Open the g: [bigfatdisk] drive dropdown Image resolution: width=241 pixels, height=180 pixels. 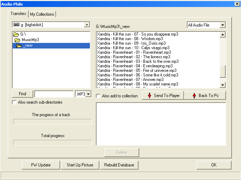[87, 25]
